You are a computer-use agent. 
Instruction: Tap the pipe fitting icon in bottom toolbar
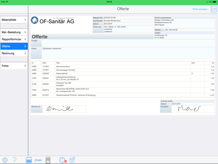[38, 160]
